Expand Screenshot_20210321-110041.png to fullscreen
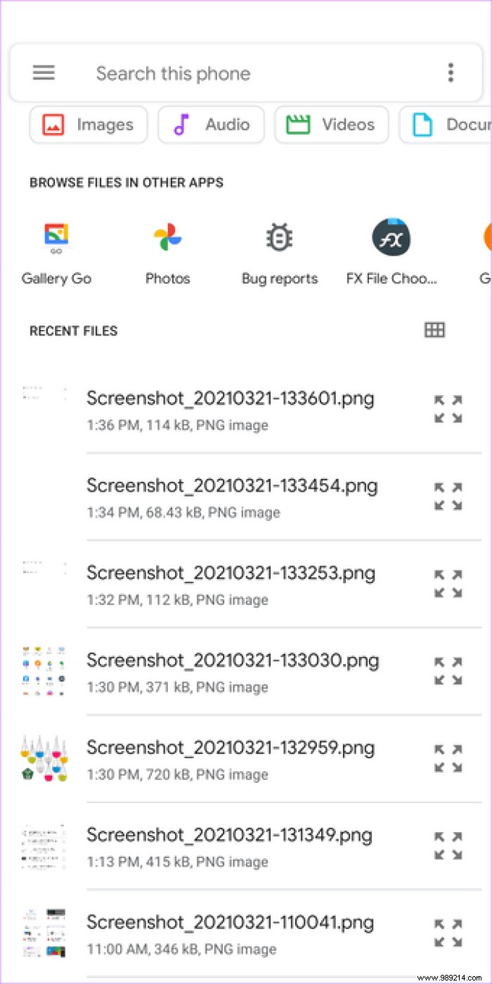492x984 pixels. (448, 932)
